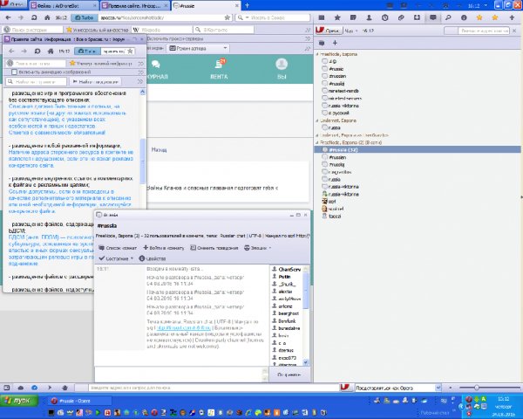Image resolution: width=523 pixels, height=419 pixels.
Task: Open the Чат dropdown in the side panel
Action: [351, 31]
